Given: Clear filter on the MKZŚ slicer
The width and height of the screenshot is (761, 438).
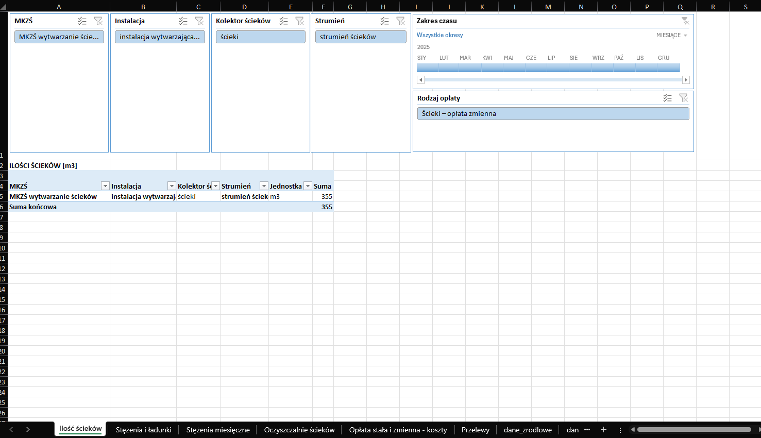Looking at the screenshot, I should coord(98,21).
